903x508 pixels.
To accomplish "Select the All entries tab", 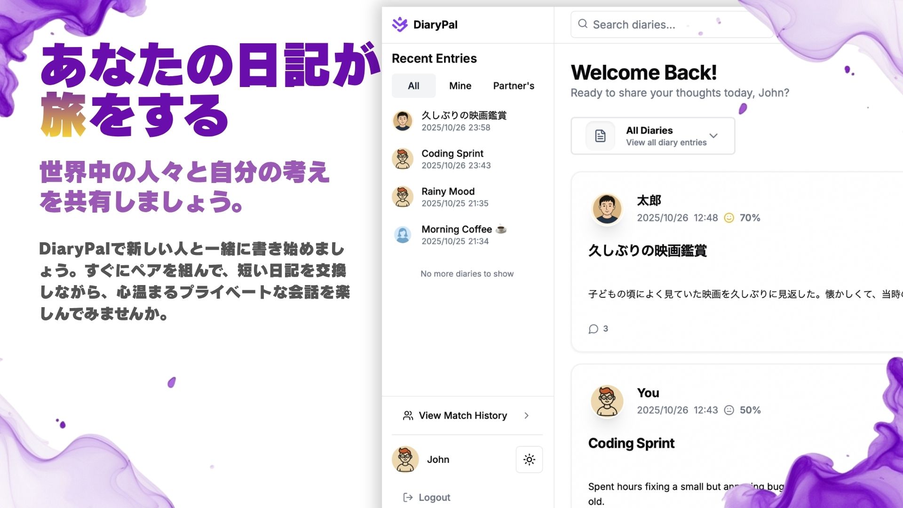I will pos(413,86).
